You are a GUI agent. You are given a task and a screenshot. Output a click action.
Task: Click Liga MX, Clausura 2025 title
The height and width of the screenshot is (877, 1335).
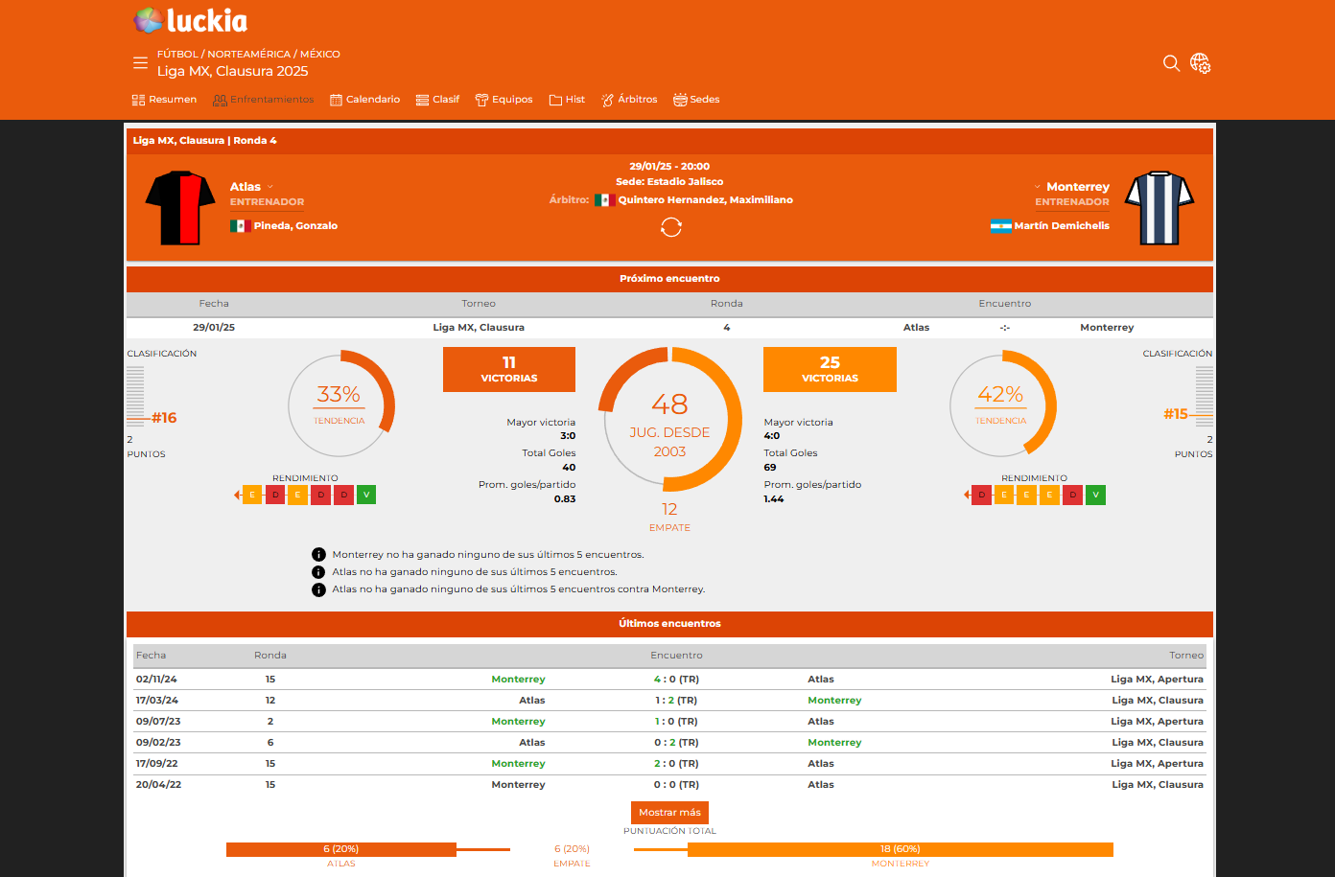click(x=233, y=71)
